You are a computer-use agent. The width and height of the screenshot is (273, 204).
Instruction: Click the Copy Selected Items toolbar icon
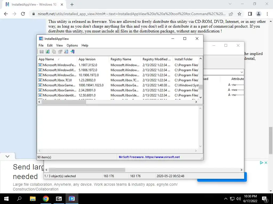pos(54,52)
